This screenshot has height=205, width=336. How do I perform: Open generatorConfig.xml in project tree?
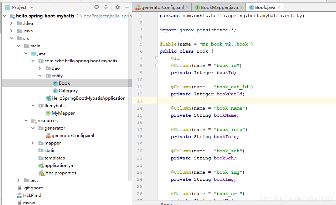[73, 136]
